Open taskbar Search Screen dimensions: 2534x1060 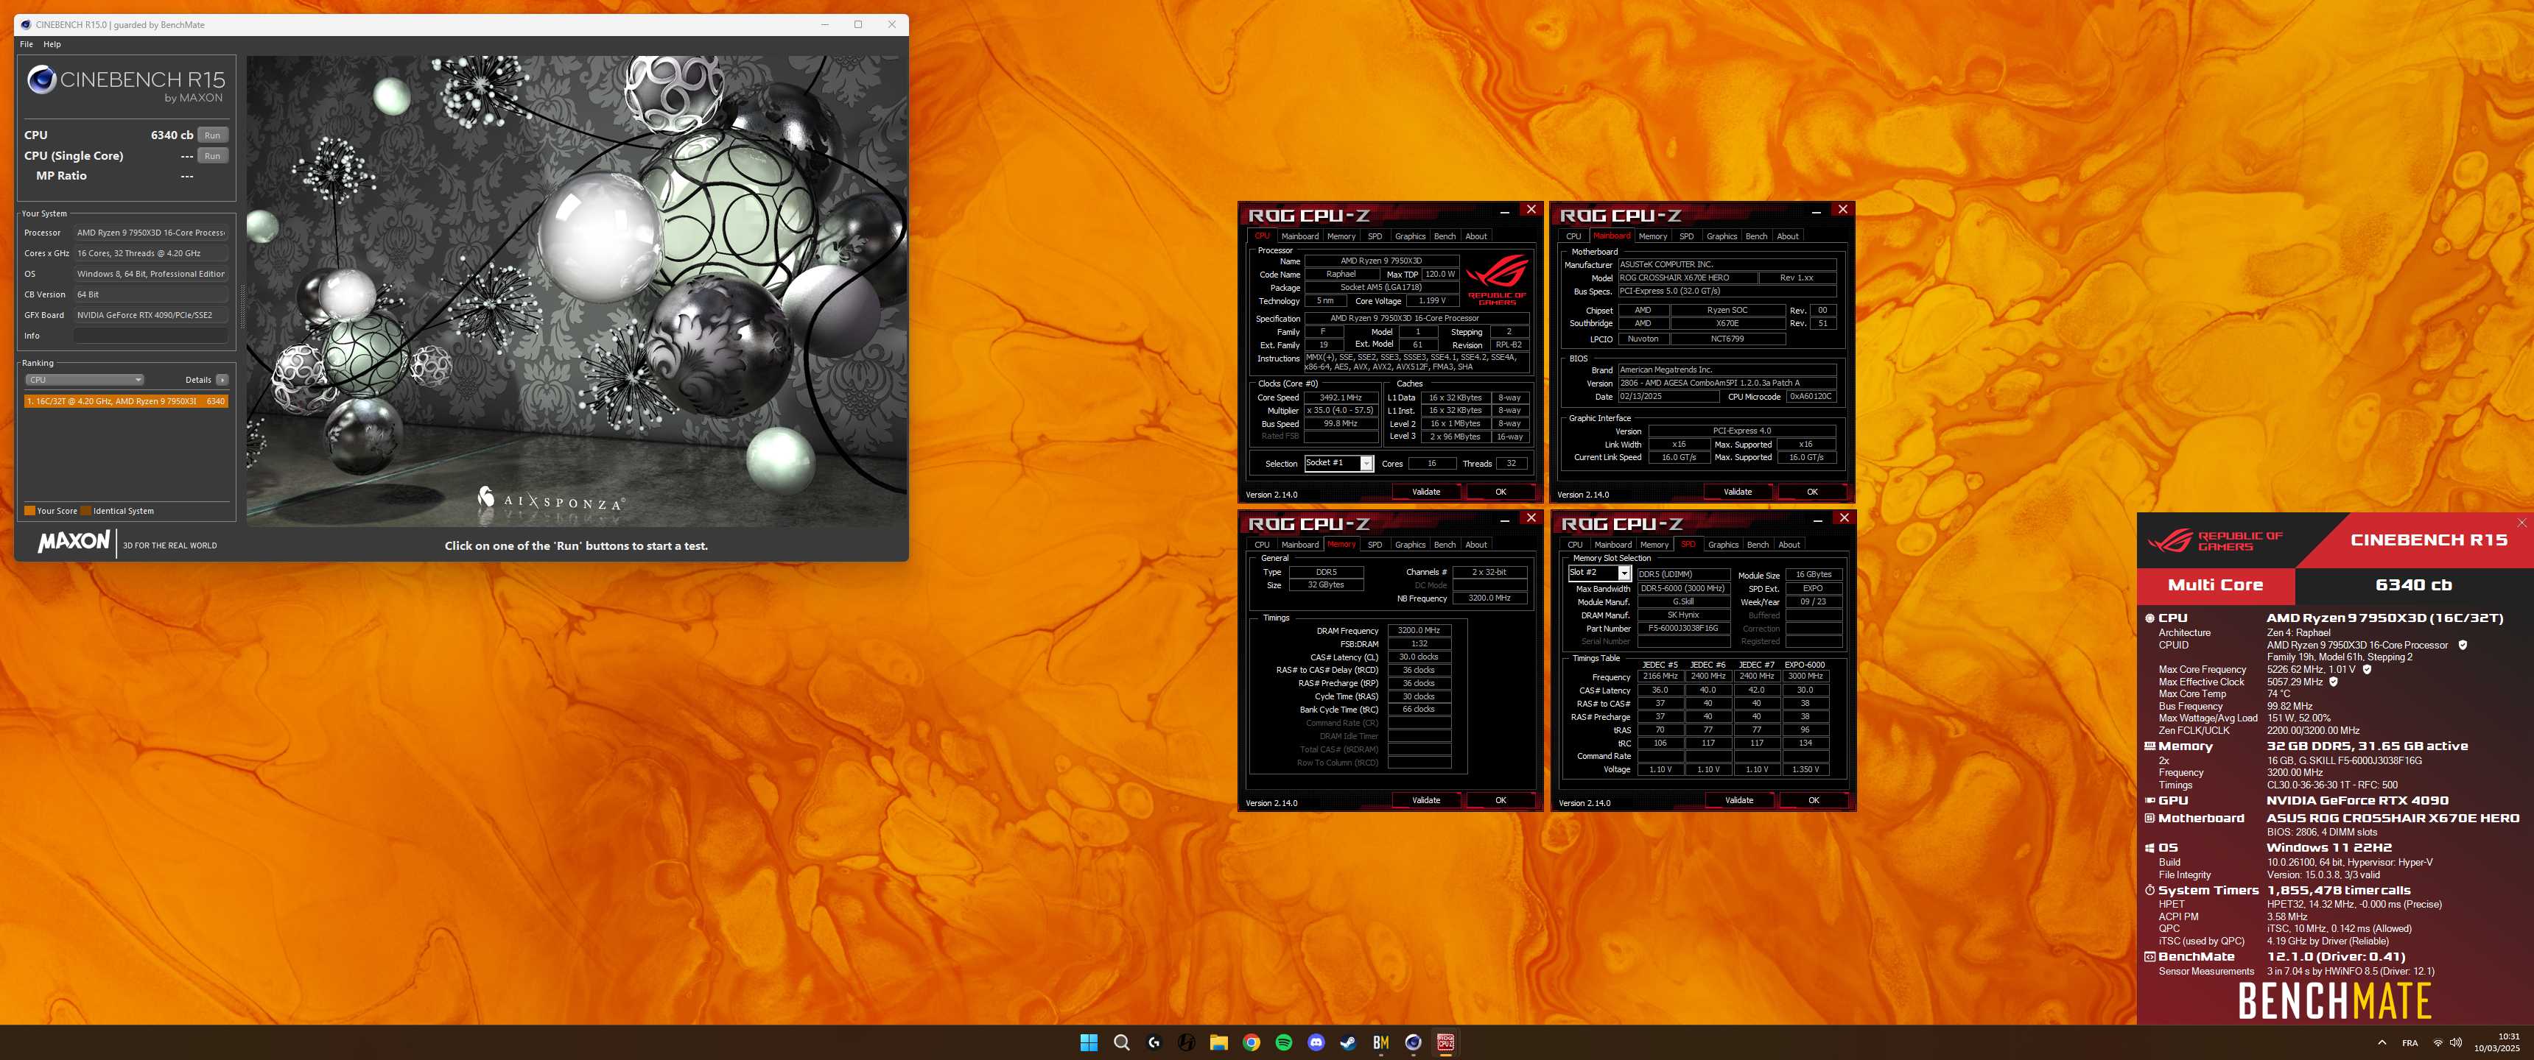pyautogui.click(x=1120, y=1042)
